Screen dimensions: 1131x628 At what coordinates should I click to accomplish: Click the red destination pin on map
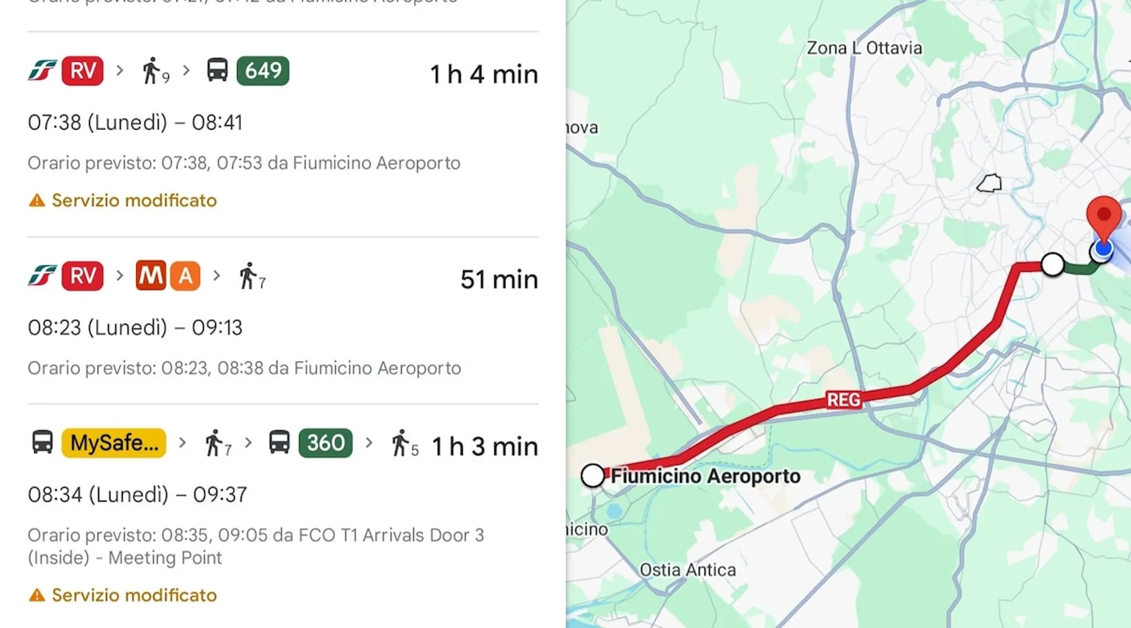click(1103, 216)
